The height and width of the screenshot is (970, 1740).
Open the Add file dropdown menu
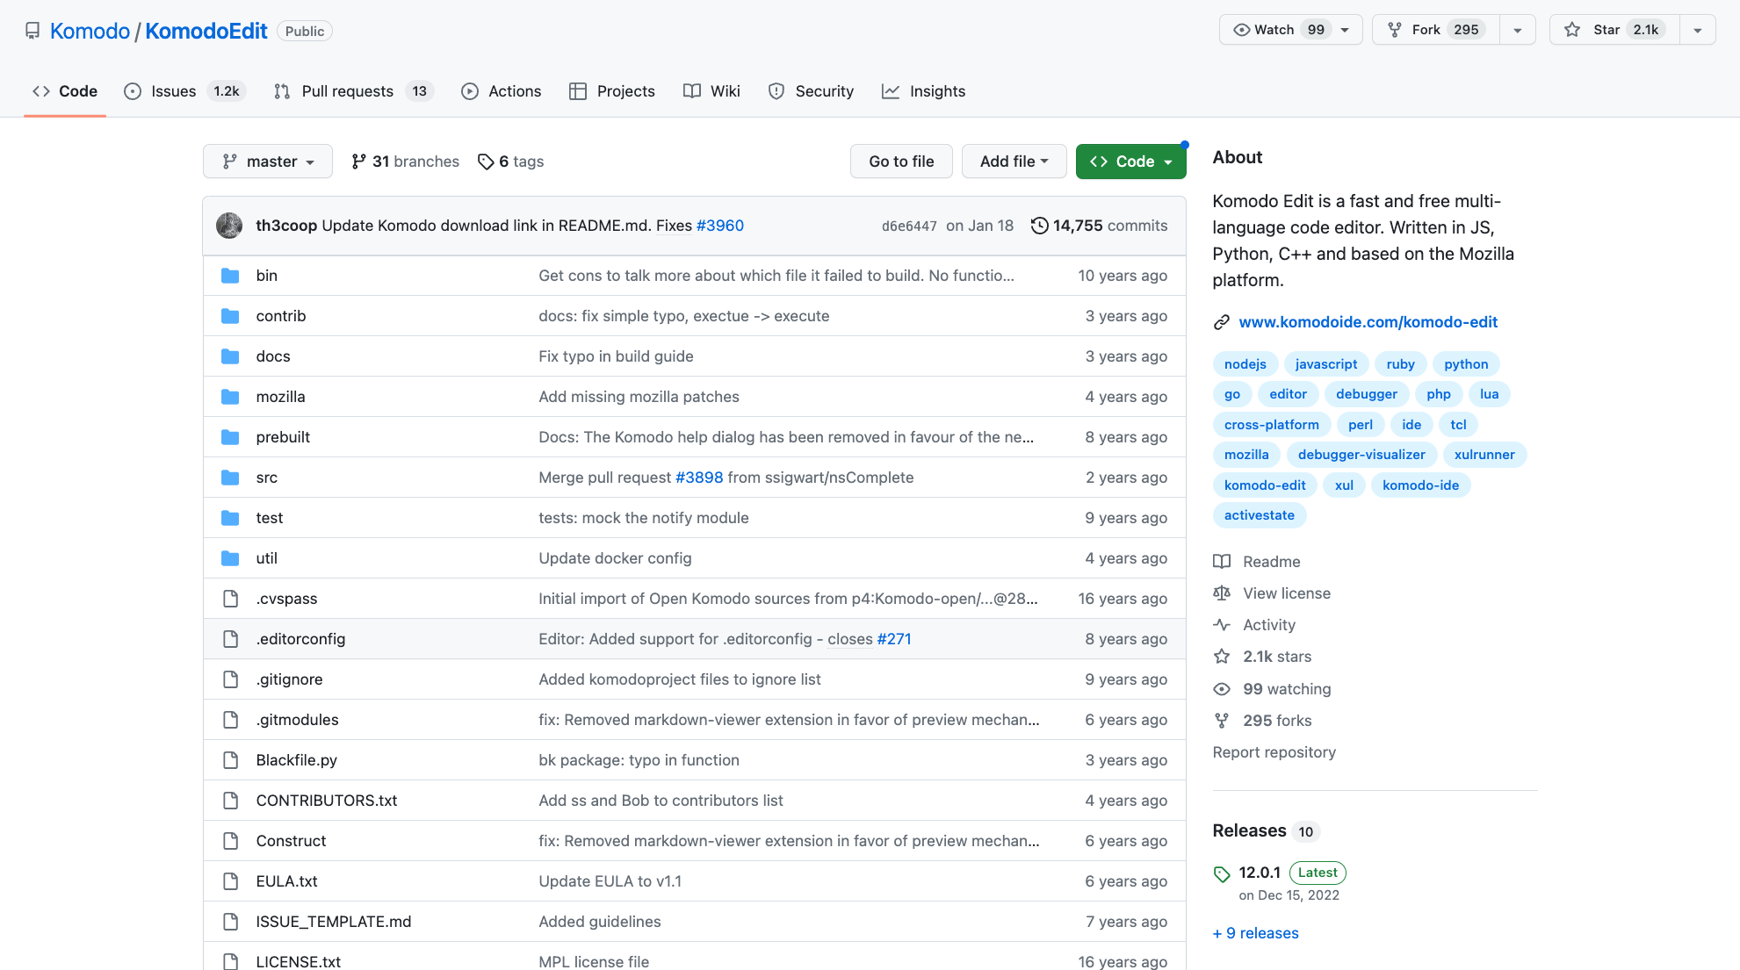pyautogui.click(x=1014, y=160)
